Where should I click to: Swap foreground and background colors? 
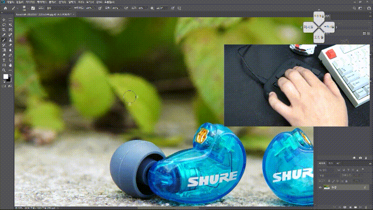tap(10, 75)
